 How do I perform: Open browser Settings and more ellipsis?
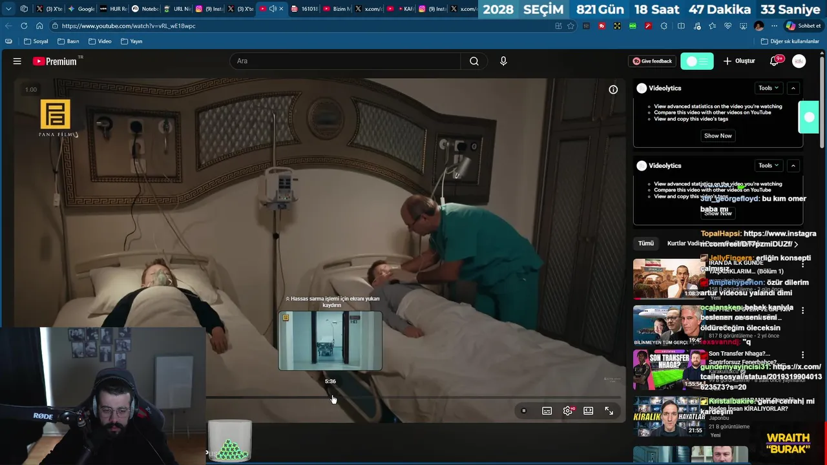pos(775,26)
